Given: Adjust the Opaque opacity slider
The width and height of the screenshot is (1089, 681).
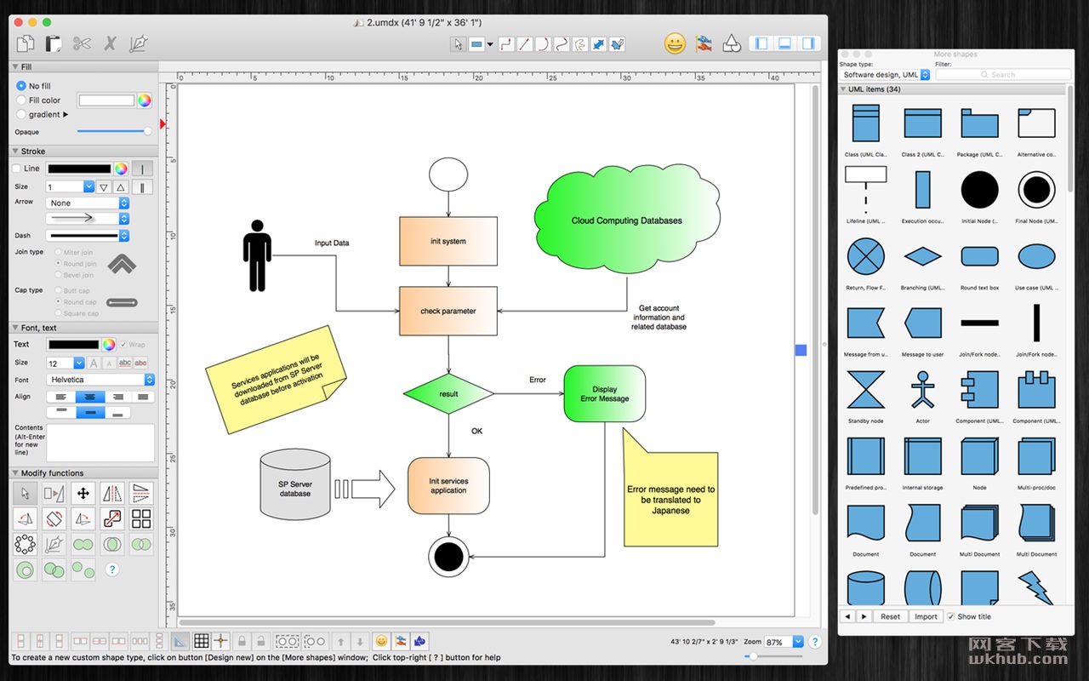Looking at the screenshot, I should pos(114,131).
